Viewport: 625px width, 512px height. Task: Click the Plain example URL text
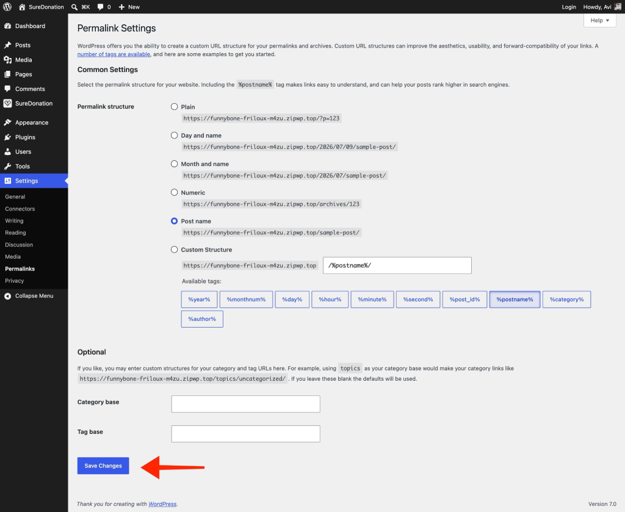[261, 118]
